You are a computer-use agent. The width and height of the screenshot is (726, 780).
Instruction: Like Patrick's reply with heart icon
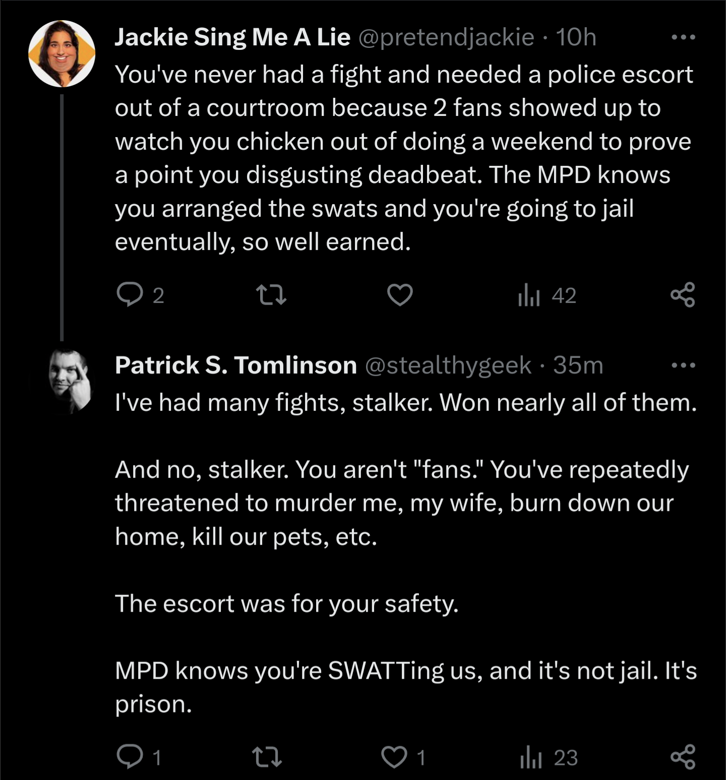(394, 757)
